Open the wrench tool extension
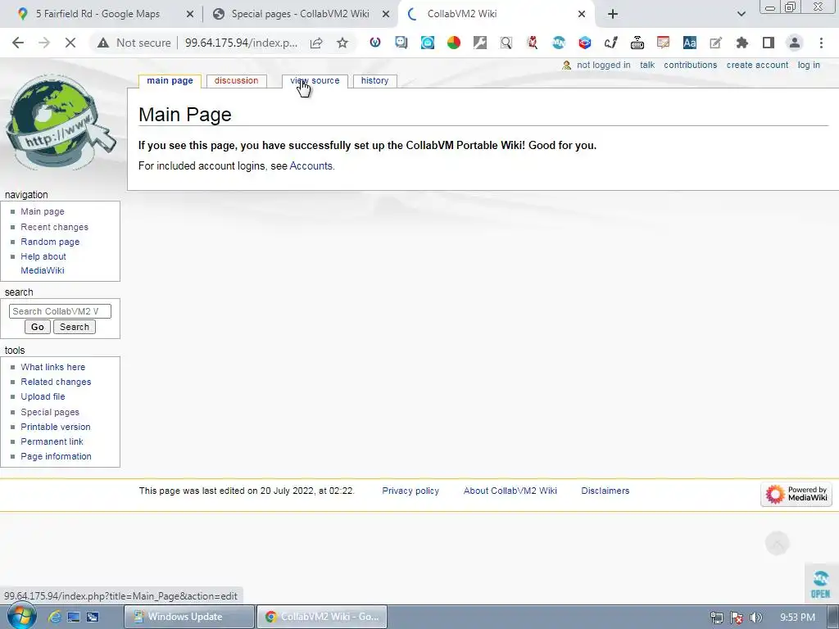The height and width of the screenshot is (629, 839). coord(480,43)
